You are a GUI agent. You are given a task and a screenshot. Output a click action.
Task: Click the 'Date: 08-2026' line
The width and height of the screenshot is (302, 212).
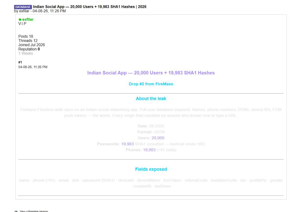[x=151, y=126]
